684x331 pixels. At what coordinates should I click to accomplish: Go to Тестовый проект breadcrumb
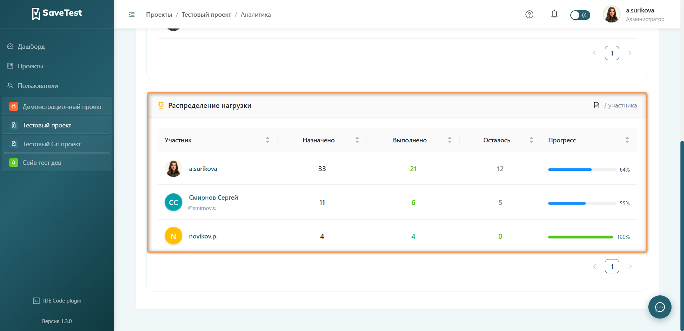tap(206, 15)
